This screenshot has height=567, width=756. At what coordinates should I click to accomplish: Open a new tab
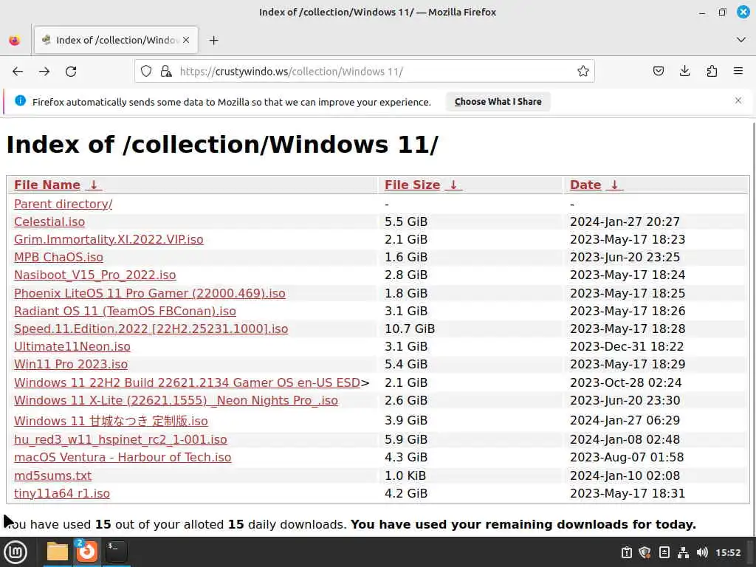tap(213, 41)
